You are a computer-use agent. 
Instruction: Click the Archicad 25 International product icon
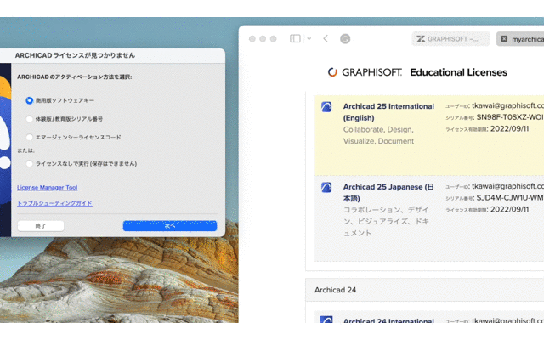[326, 107]
